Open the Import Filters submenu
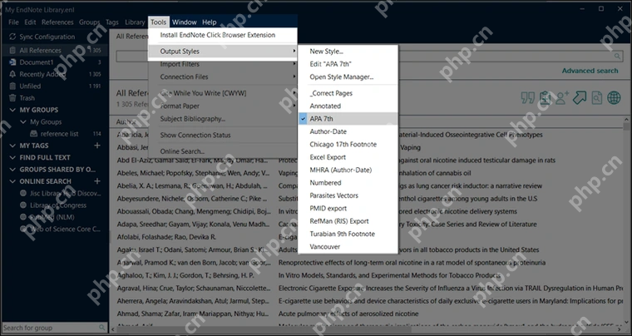The width and height of the screenshot is (632, 336). (x=223, y=64)
